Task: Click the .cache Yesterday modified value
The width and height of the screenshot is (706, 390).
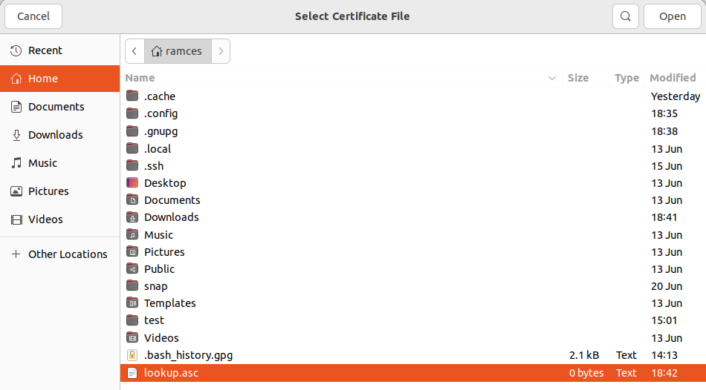Action: click(x=676, y=96)
